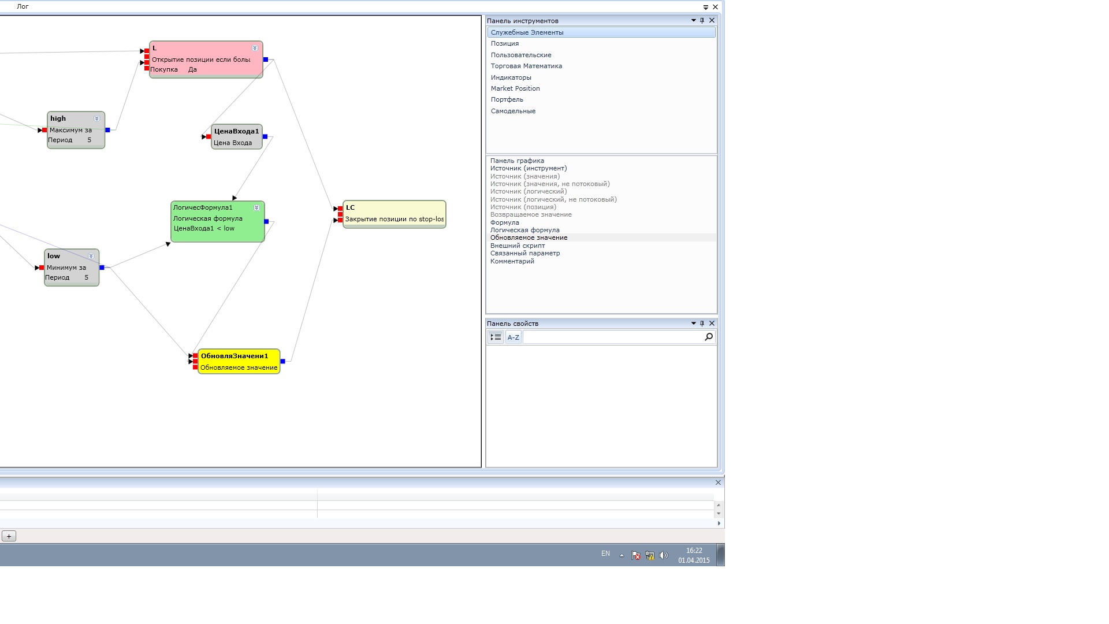Select the Торговая Математика category

click(526, 66)
